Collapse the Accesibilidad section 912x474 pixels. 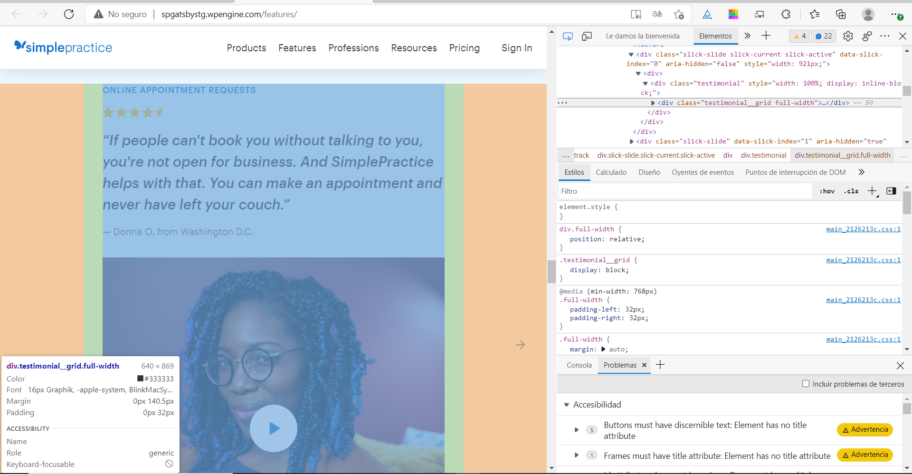pos(567,405)
